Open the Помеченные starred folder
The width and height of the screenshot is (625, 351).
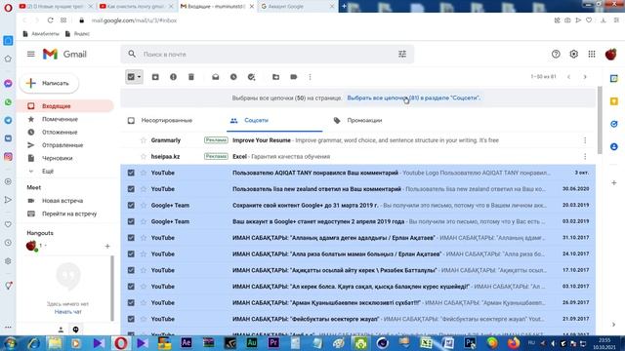[61, 119]
